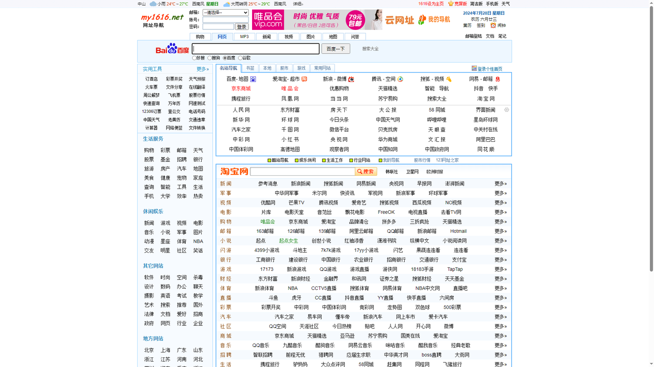Screen dimensions: 654x367
Task: Click the green square icon before bottom 我的导航
Action: [x=380, y=160]
